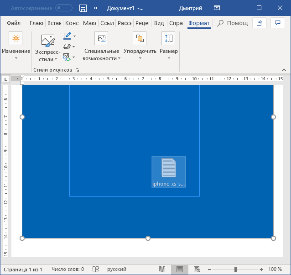Open the Вид ribbon tab
291x275 pixels.
(x=159, y=23)
